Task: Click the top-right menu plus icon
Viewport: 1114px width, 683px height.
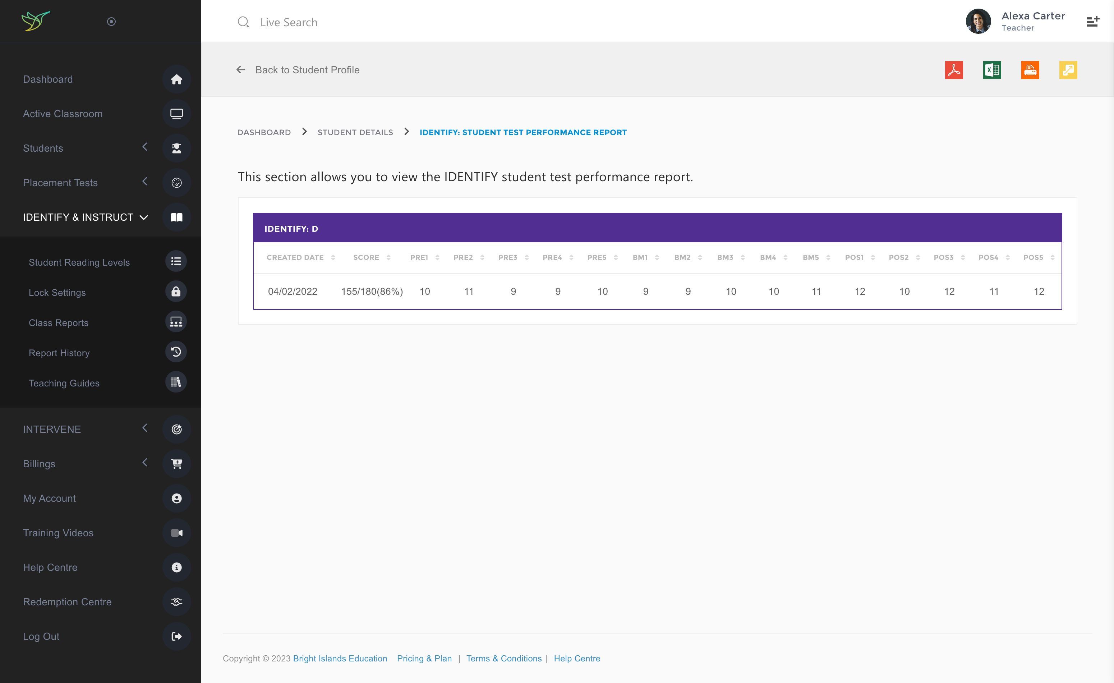Action: (x=1092, y=22)
